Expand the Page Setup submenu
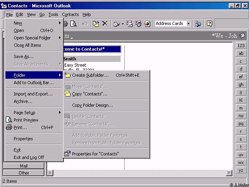 34,113
